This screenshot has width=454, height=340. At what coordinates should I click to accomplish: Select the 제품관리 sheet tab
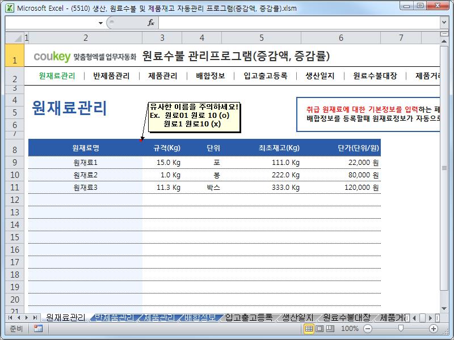pyautogui.click(x=159, y=318)
